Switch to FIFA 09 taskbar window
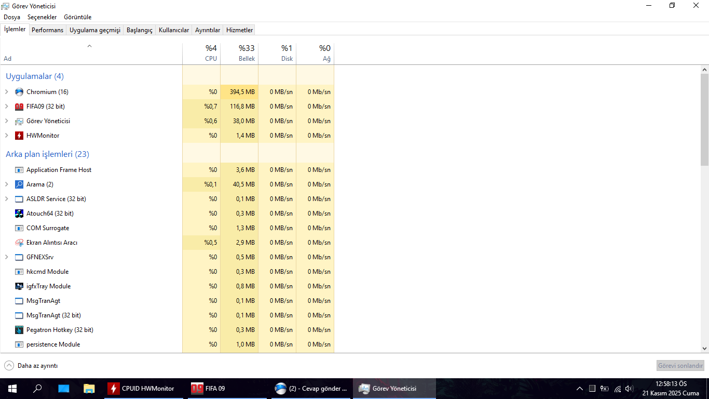The image size is (709, 399). 228,389
